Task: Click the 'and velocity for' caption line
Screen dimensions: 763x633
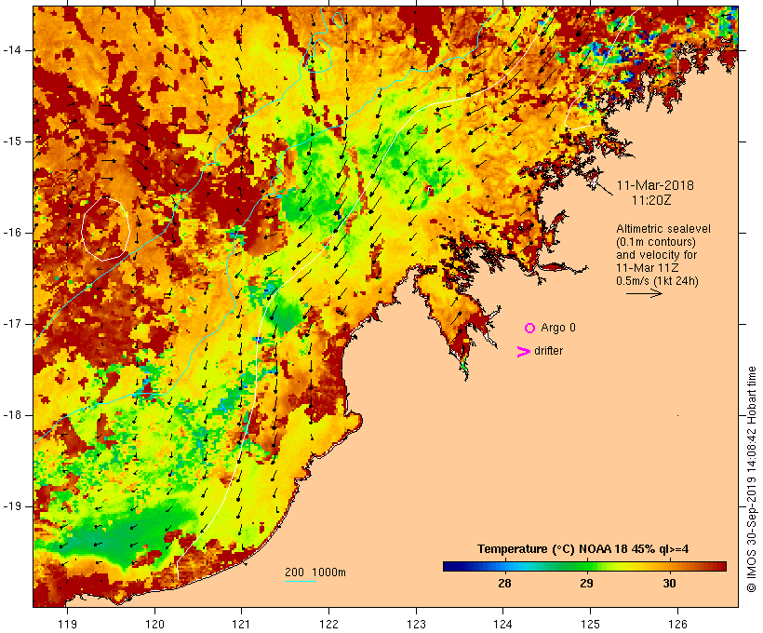Action: 656,255
